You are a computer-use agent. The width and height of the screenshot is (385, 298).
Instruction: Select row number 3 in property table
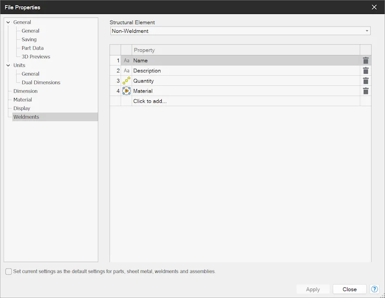tap(115, 81)
